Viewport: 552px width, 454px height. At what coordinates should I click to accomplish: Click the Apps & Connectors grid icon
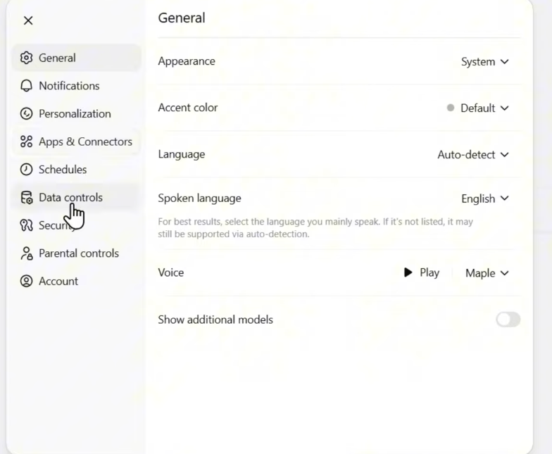point(27,141)
